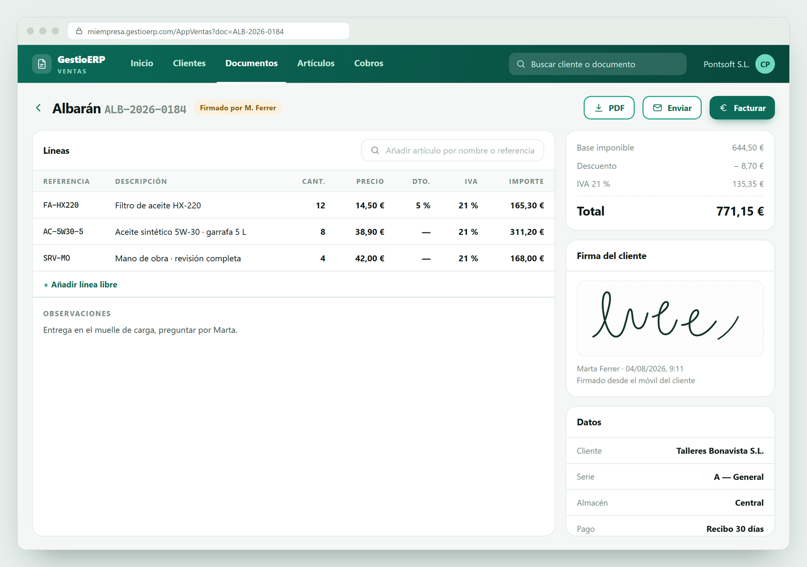Click importe 311,20 €
This screenshot has width=807, height=567.
click(527, 232)
